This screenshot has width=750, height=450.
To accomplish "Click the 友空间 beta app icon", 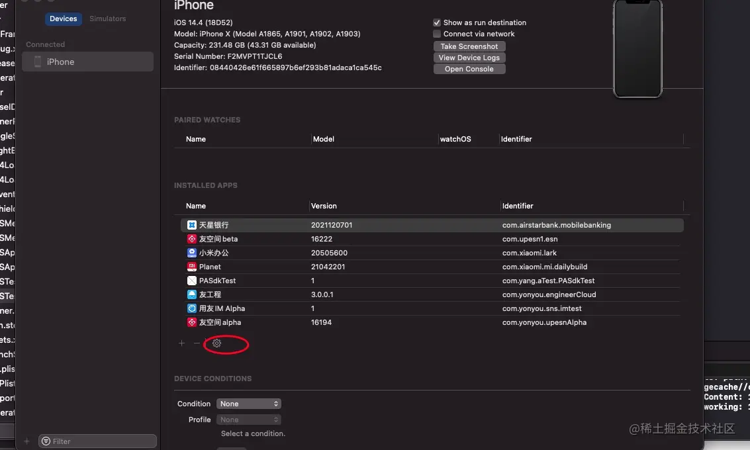I will click(x=192, y=239).
